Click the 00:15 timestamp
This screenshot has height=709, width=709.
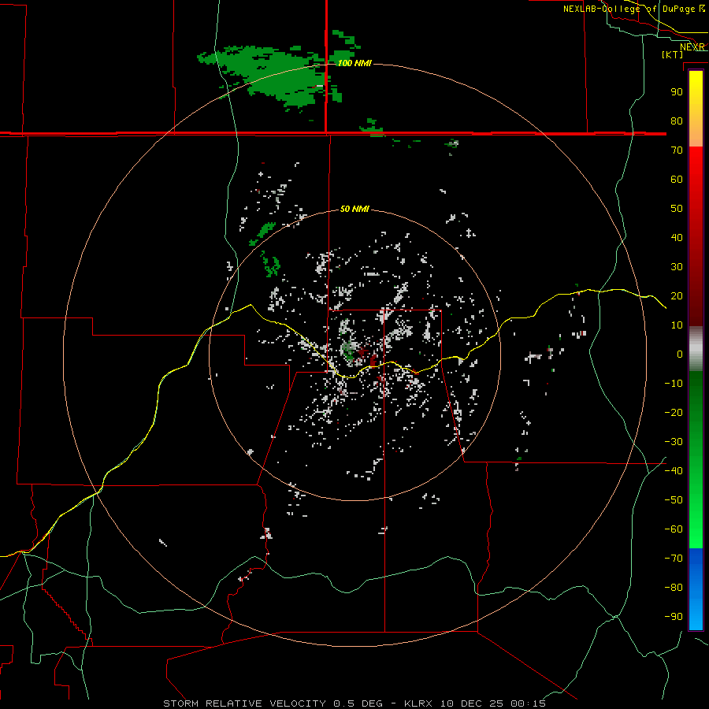528,703
